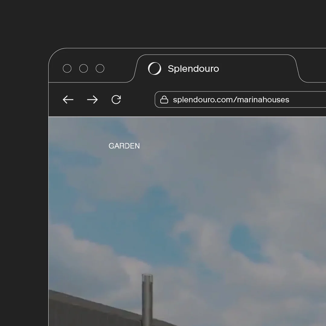
Task: Go back using the left arrow
Action: 68,100
